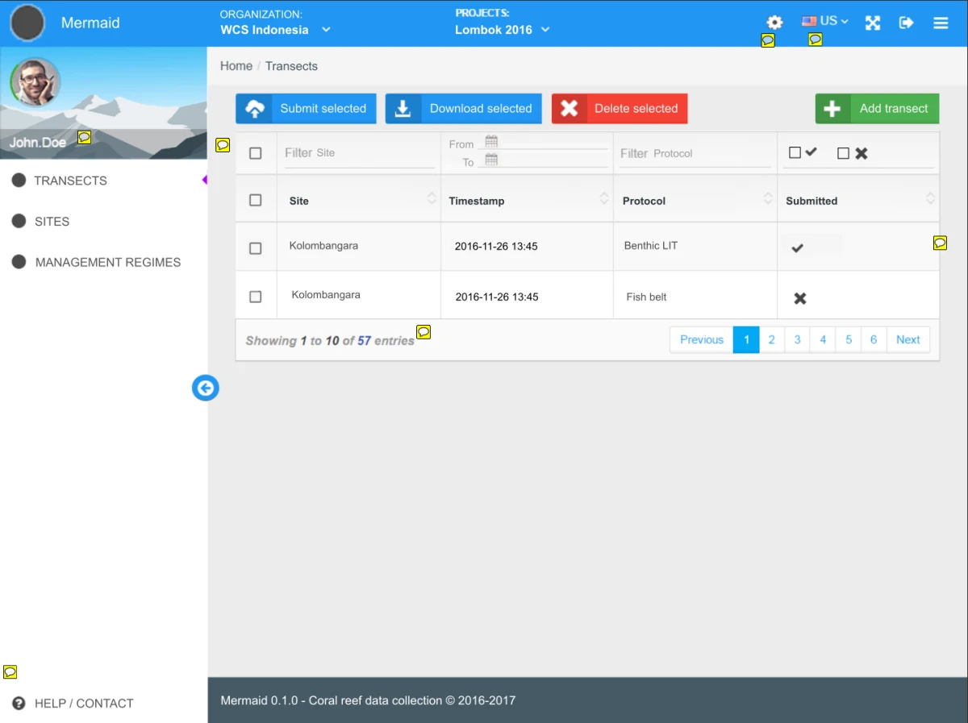Click the download arrow icon

[403, 109]
